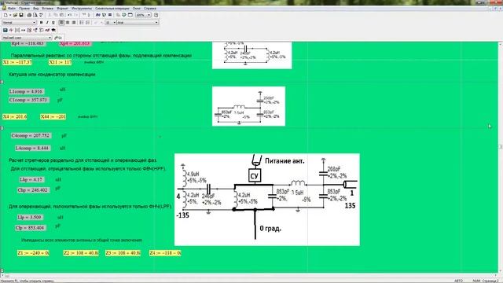Toggle numbered list formatting
The height and width of the screenshot is (283, 503).
(x=87, y=23)
